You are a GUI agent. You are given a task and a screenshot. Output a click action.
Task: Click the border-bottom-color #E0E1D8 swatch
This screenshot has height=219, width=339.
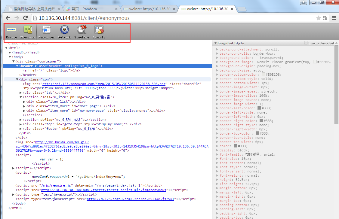point(263,75)
